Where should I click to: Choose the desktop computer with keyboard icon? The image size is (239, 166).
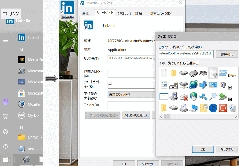click(x=193, y=108)
